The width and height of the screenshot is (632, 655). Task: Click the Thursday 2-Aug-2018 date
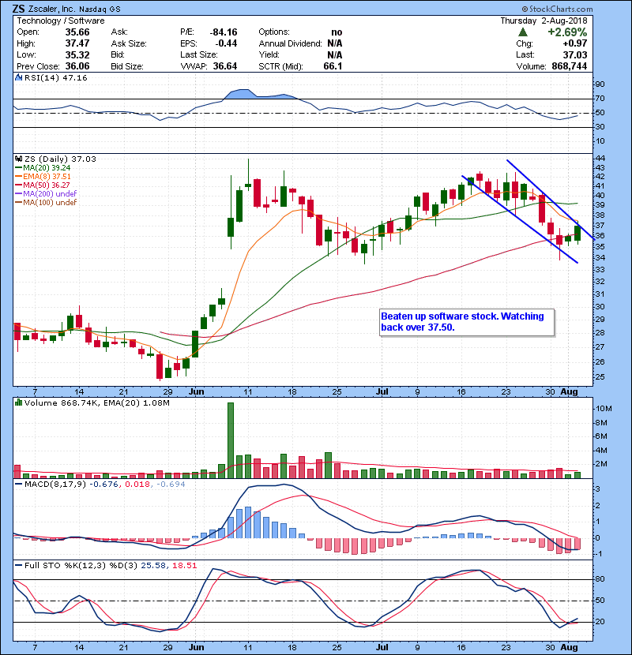(x=544, y=21)
